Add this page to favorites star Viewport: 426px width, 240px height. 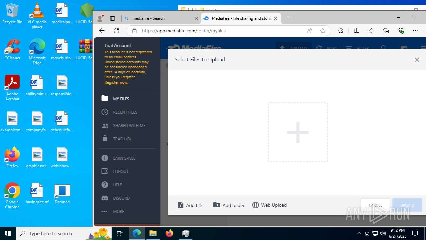(323, 31)
